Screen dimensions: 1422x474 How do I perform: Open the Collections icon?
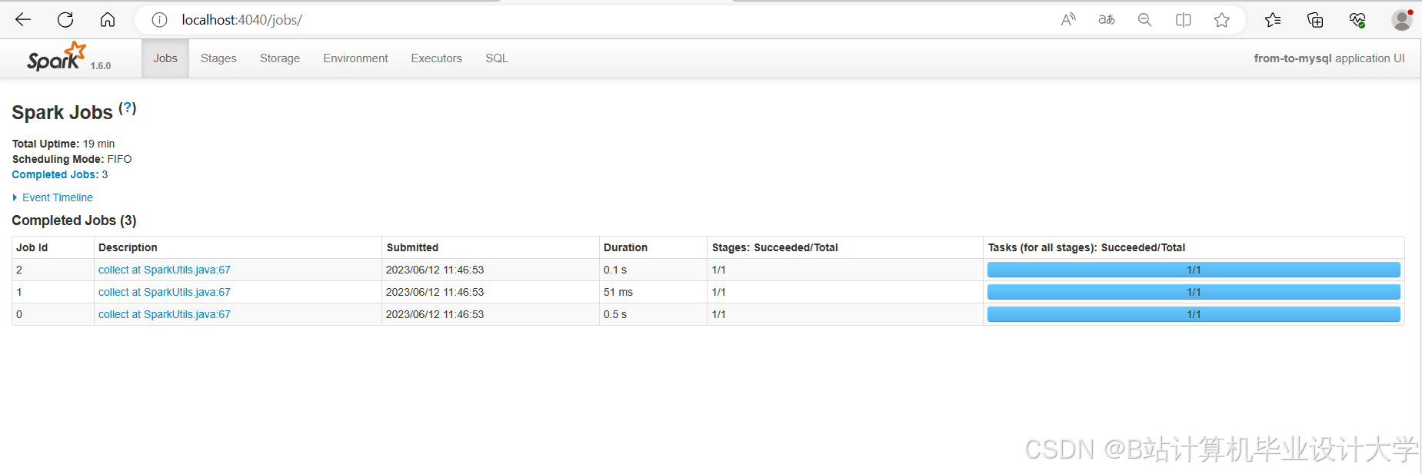tap(1315, 20)
